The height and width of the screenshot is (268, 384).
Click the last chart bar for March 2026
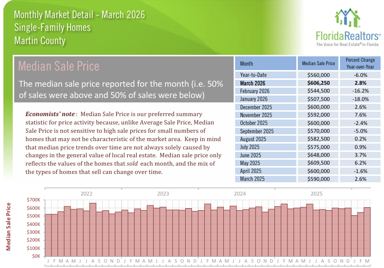(x=367, y=232)
